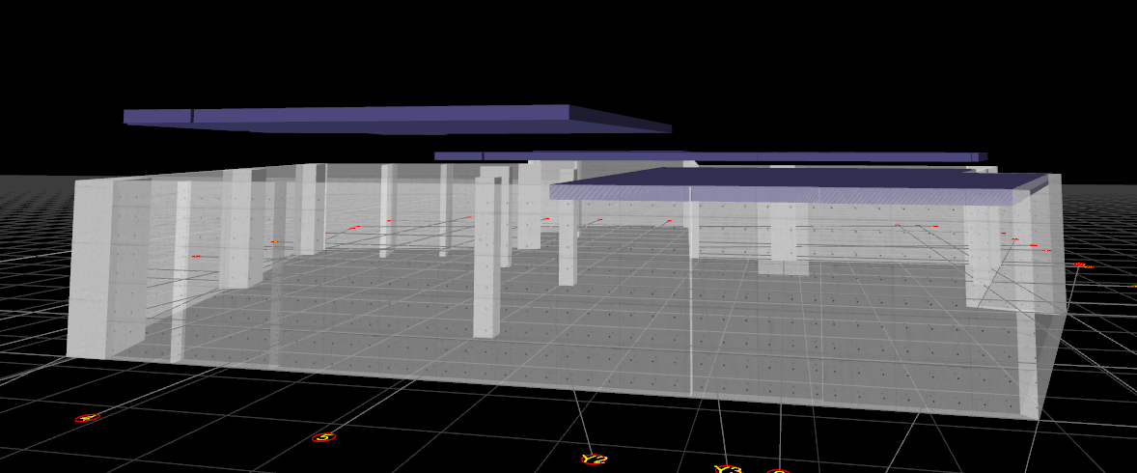This screenshot has width=1137, height=473.
Task: Select the leftmost red marker inside the building
Action: tap(196, 256)
